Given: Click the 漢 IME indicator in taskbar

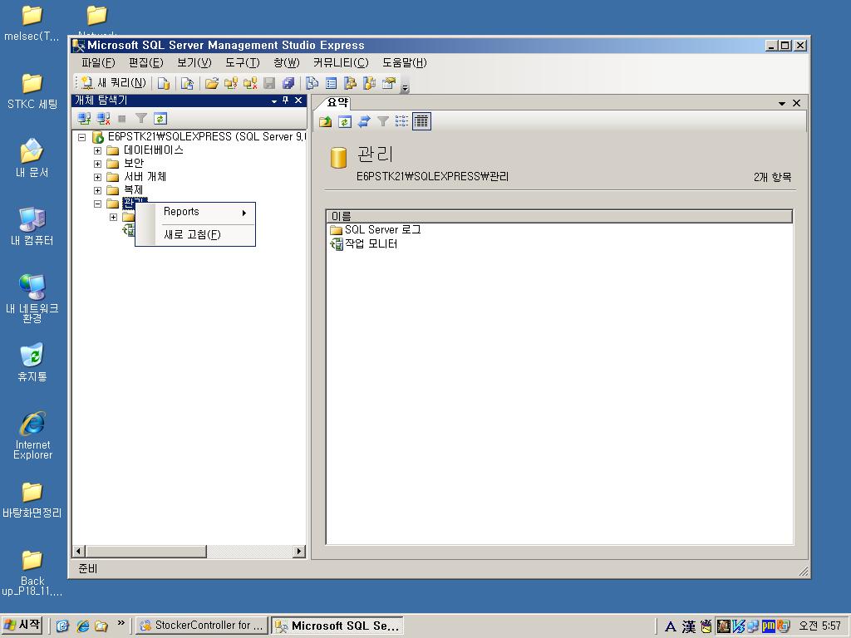Looking at the screenshot, I should (x=689, y=626).
